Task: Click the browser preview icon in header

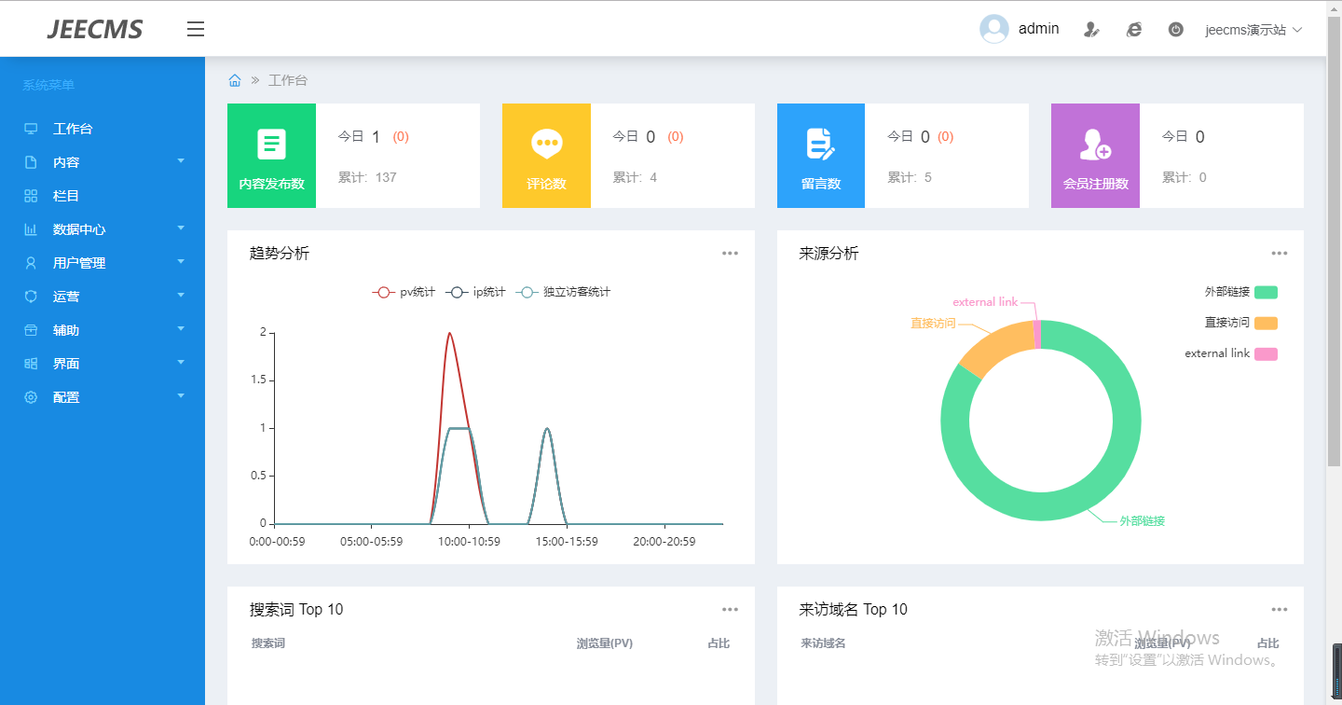Action: [1133, 30]
